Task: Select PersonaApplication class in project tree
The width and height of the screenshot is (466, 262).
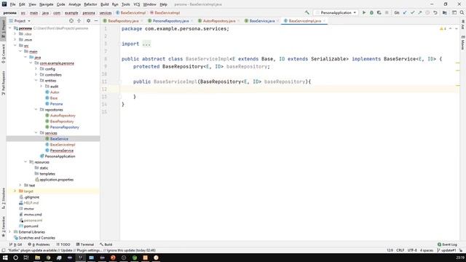Action: click(x=60, y=156)
